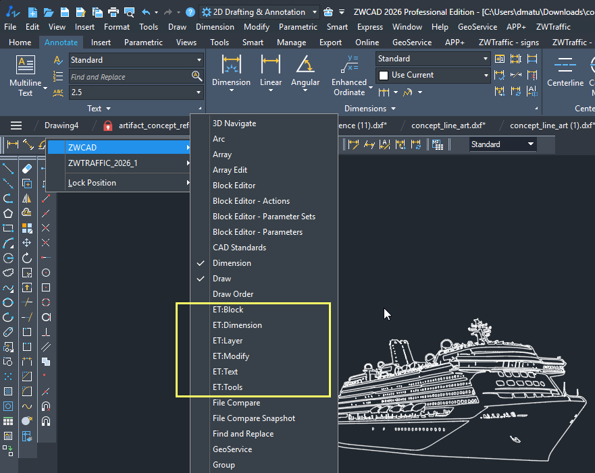Image resolution: width=595 pixels, height=473 pixels.
Task: Switch to concept_line_art (1).dxf tab
Action: tap(551, 126)
